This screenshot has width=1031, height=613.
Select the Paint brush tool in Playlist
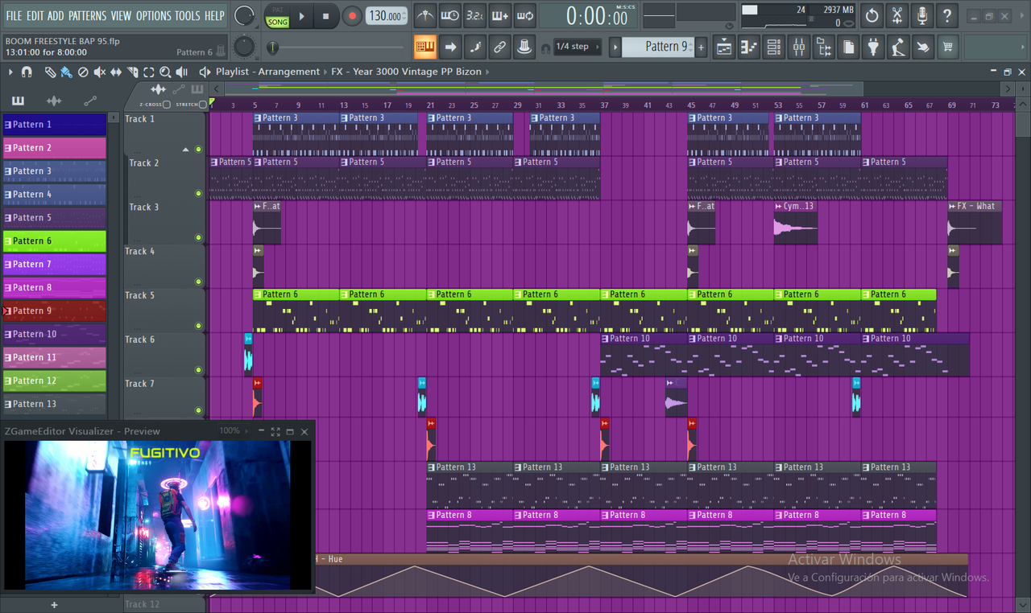point(66,72)
